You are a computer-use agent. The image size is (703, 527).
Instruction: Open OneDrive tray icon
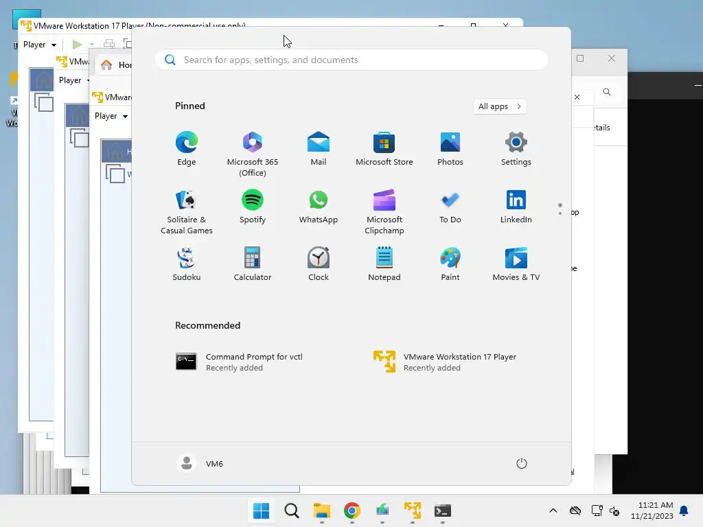pyautogui.click(x=575, y=511)
